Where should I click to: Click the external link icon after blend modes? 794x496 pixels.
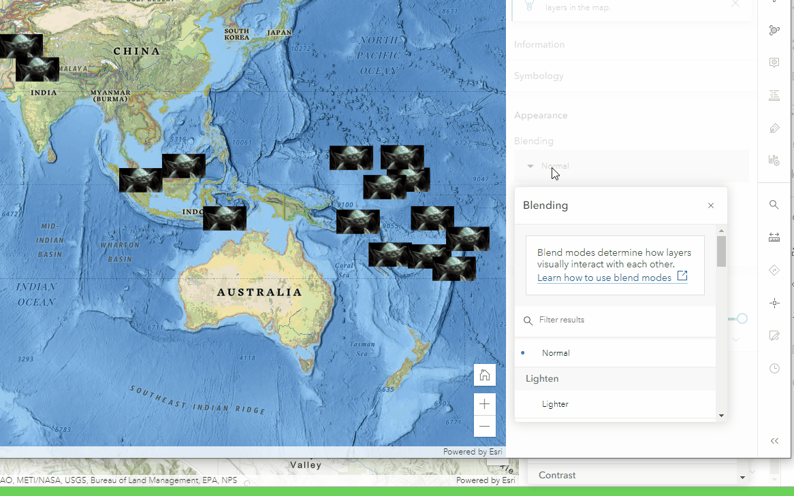click(x=682, y=276)
